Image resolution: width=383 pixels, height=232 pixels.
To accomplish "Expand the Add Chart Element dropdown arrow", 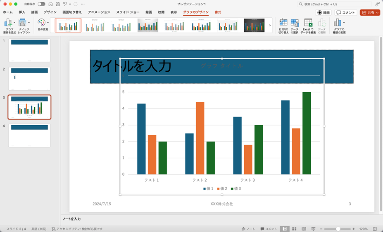I will 14,22.
